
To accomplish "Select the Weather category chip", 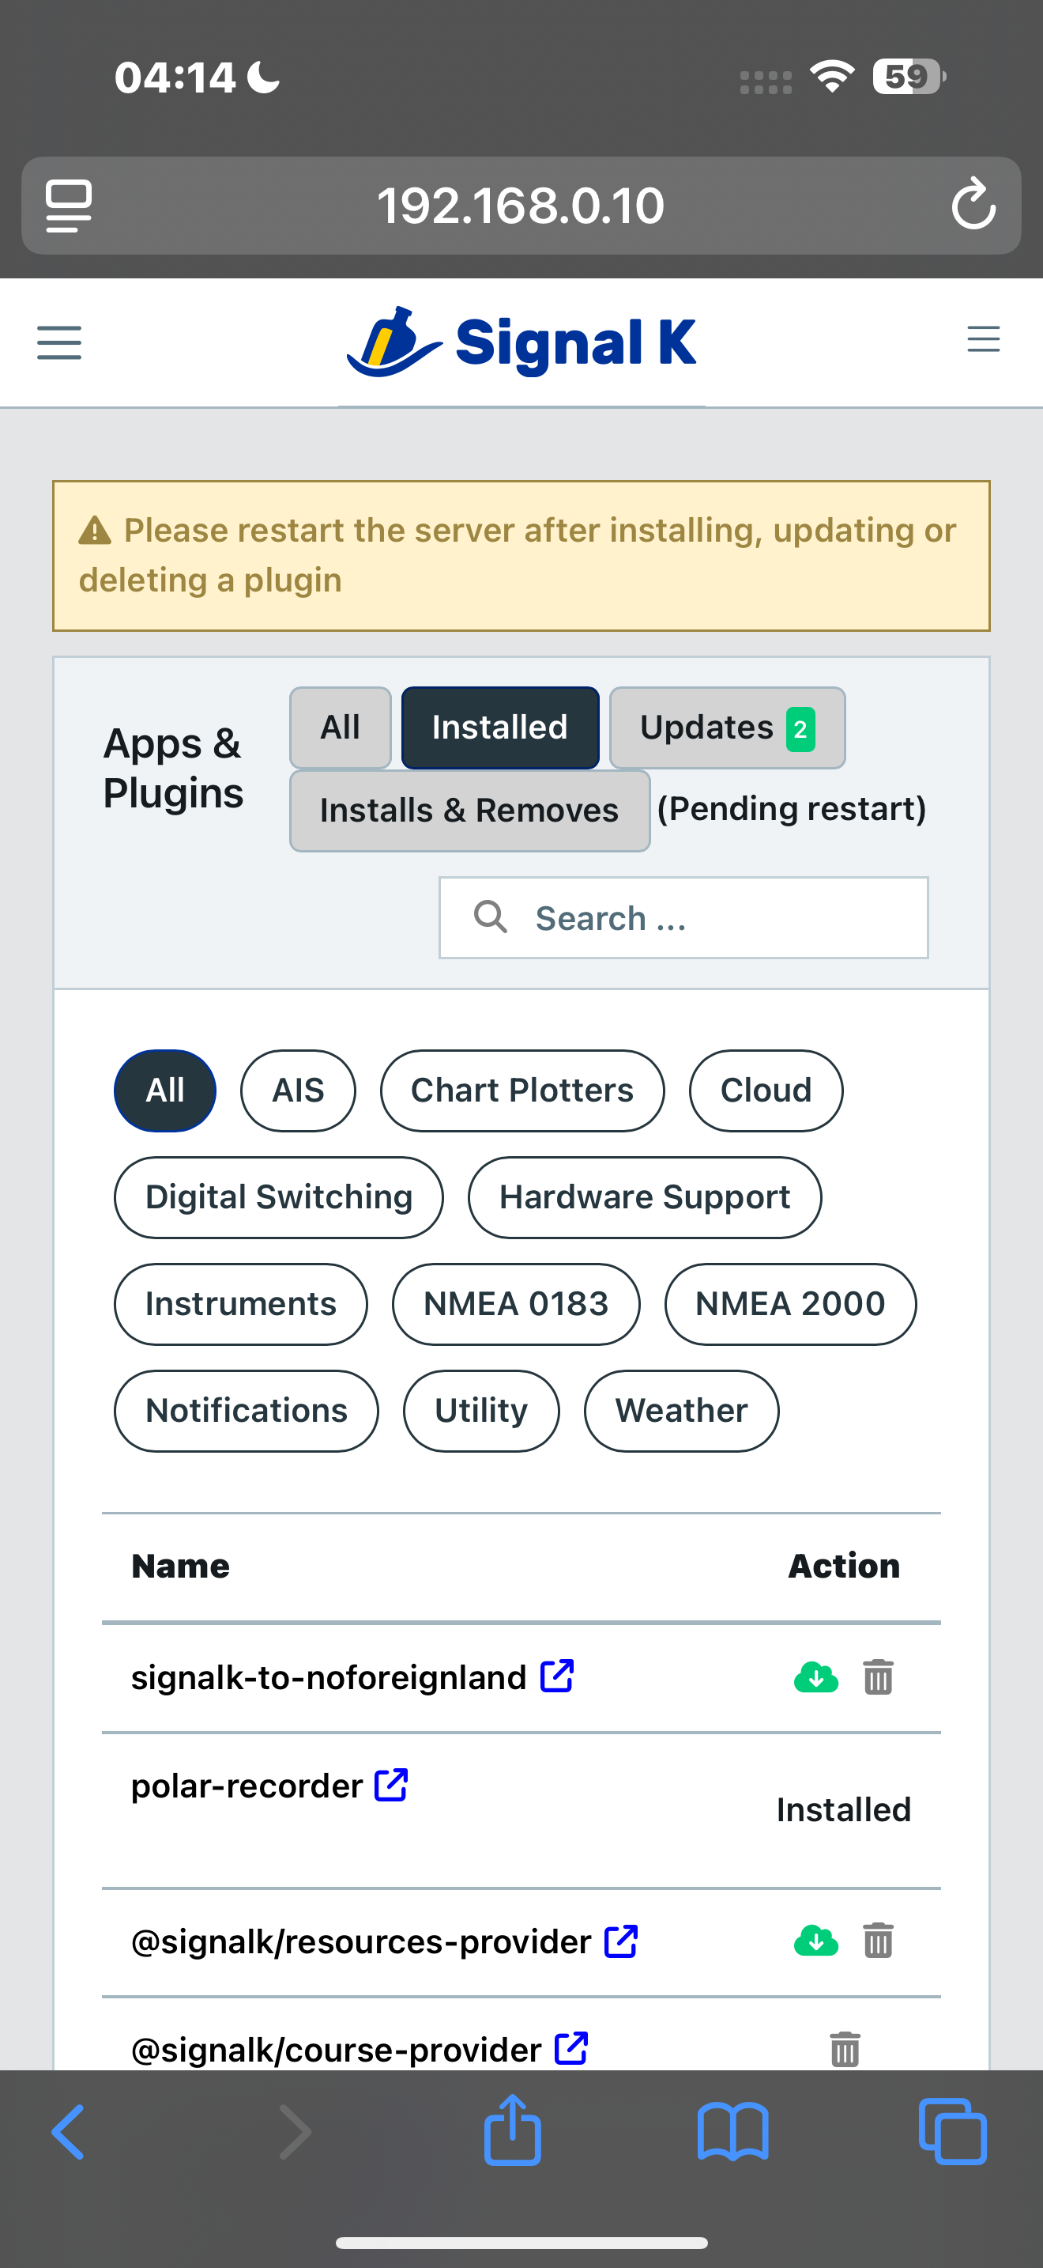I will coord(680,1411).
